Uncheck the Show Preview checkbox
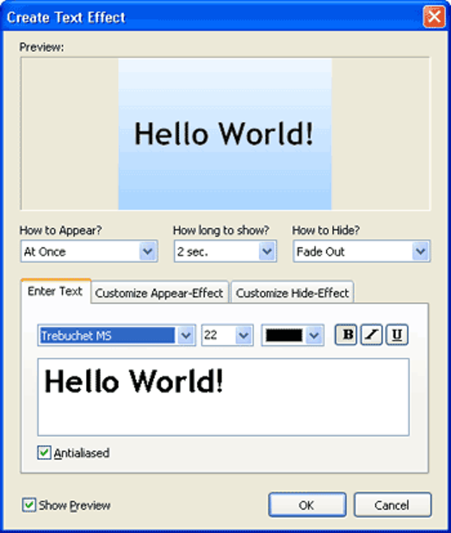 click(x=29, y=505)
